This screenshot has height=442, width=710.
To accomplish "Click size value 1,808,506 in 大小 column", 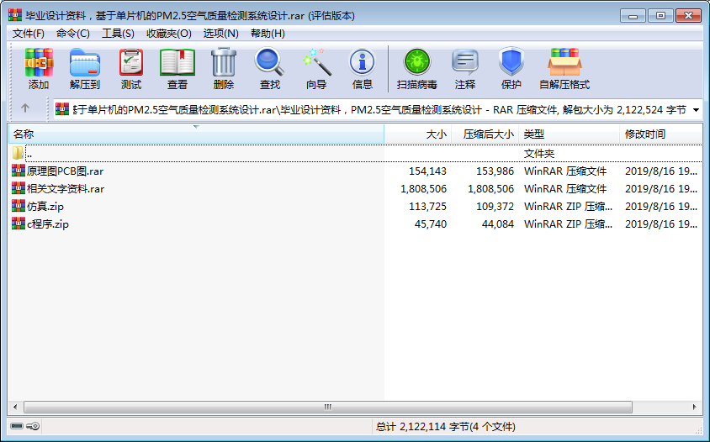I will tap(423, 189).
